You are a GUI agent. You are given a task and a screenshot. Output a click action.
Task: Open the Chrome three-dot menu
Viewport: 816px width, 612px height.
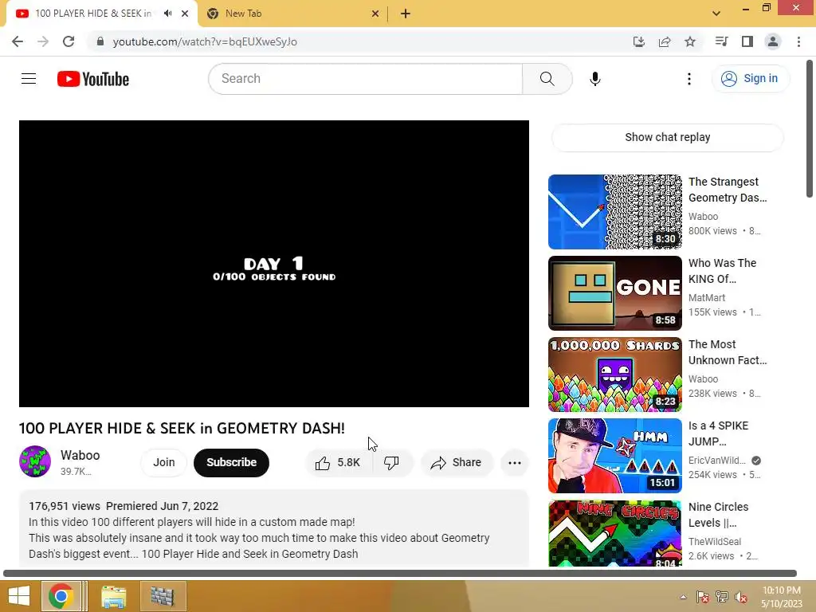point(798,41)
